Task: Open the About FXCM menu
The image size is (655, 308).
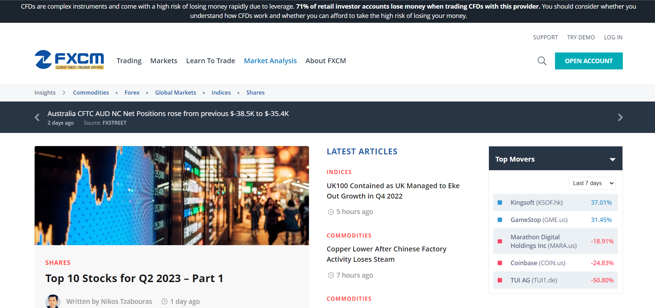Action: [x=326, y=61]
